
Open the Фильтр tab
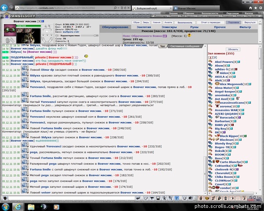[245, 27]
